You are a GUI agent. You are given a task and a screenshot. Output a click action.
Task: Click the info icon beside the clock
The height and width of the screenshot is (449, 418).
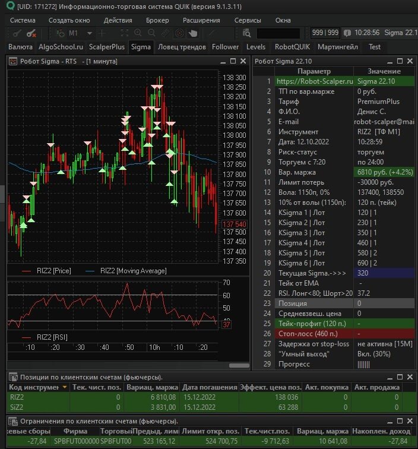tap(347, 33)
